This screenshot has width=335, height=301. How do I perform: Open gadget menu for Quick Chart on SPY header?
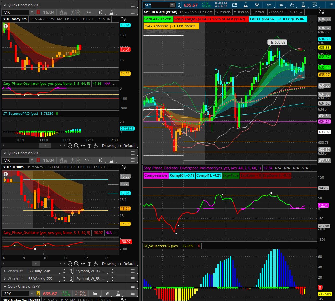tap(133, 286)
